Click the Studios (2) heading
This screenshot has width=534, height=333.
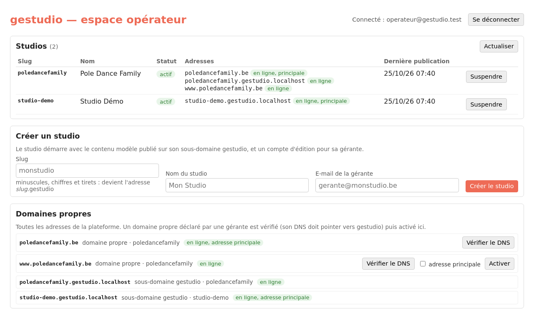click(37, 46)
